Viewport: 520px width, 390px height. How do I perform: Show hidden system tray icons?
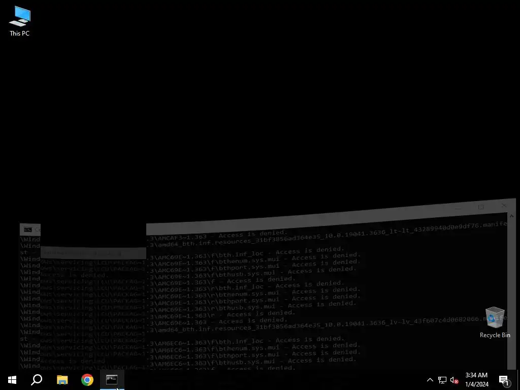pyautogui.click(x=430, y=380)
